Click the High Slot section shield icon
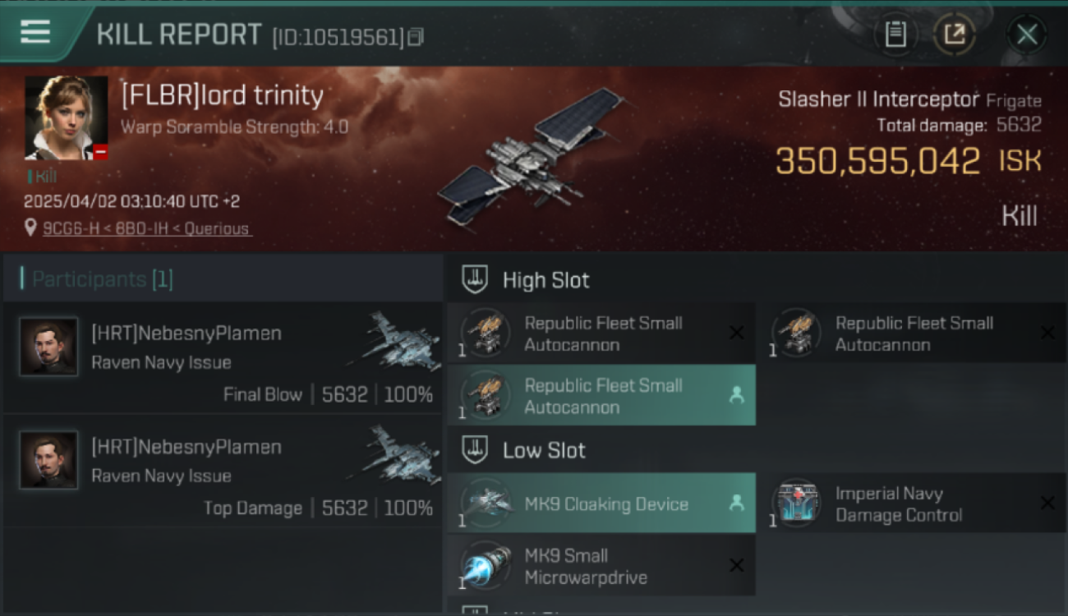The height and width of the screenshot is (616, 1068). coord(475,280)
